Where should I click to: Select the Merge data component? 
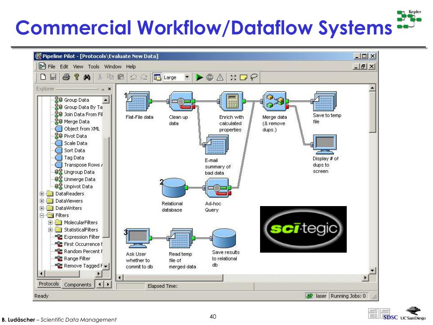coord(275,102)
